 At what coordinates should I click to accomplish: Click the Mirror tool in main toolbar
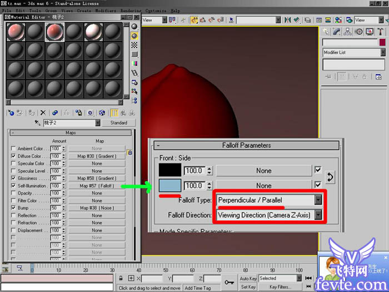pyautogui.click(x=287, y=20)
